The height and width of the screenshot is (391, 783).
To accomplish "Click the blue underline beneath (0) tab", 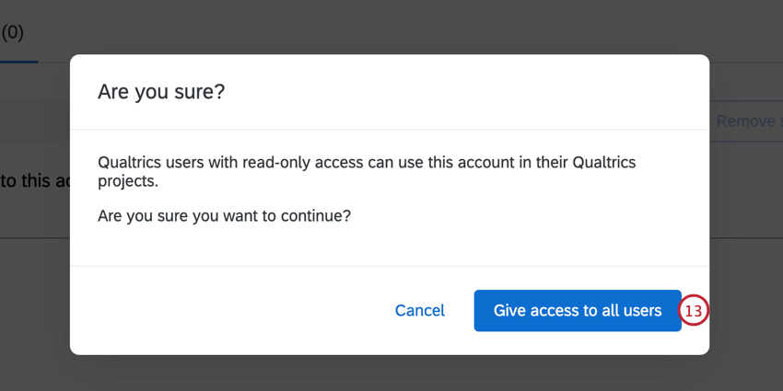I will point(18,62).
